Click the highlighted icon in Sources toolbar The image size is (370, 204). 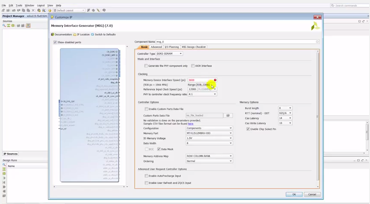tap(28, 25)
